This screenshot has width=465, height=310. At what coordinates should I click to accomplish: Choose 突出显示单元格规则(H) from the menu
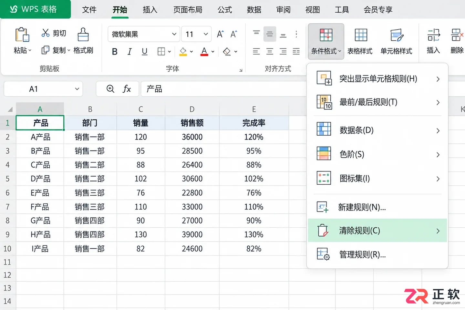coord(377,79)
